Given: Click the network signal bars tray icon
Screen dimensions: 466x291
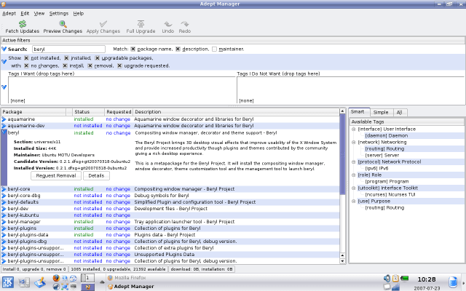Looking at the screenshot, I should (395, 287).
